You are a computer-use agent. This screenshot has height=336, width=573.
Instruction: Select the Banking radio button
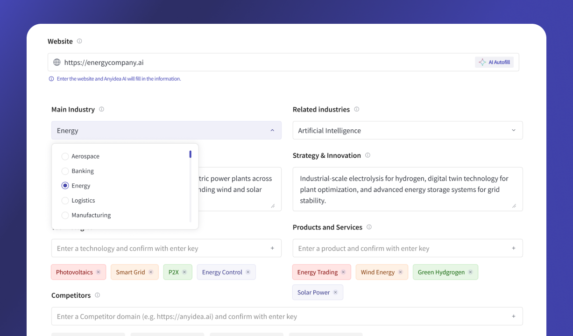[x=65, y=171]
